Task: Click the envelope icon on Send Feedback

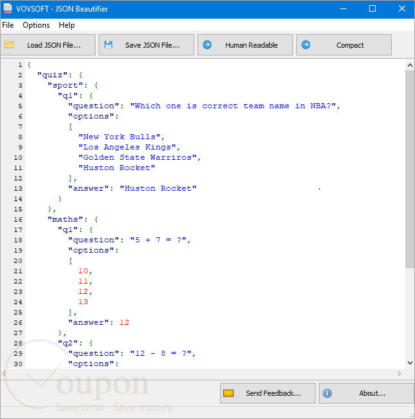Action: (x=228, y=393)
